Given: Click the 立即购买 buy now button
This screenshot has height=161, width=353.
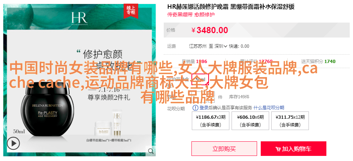Looking at the screenshot, I should (224, 149).
